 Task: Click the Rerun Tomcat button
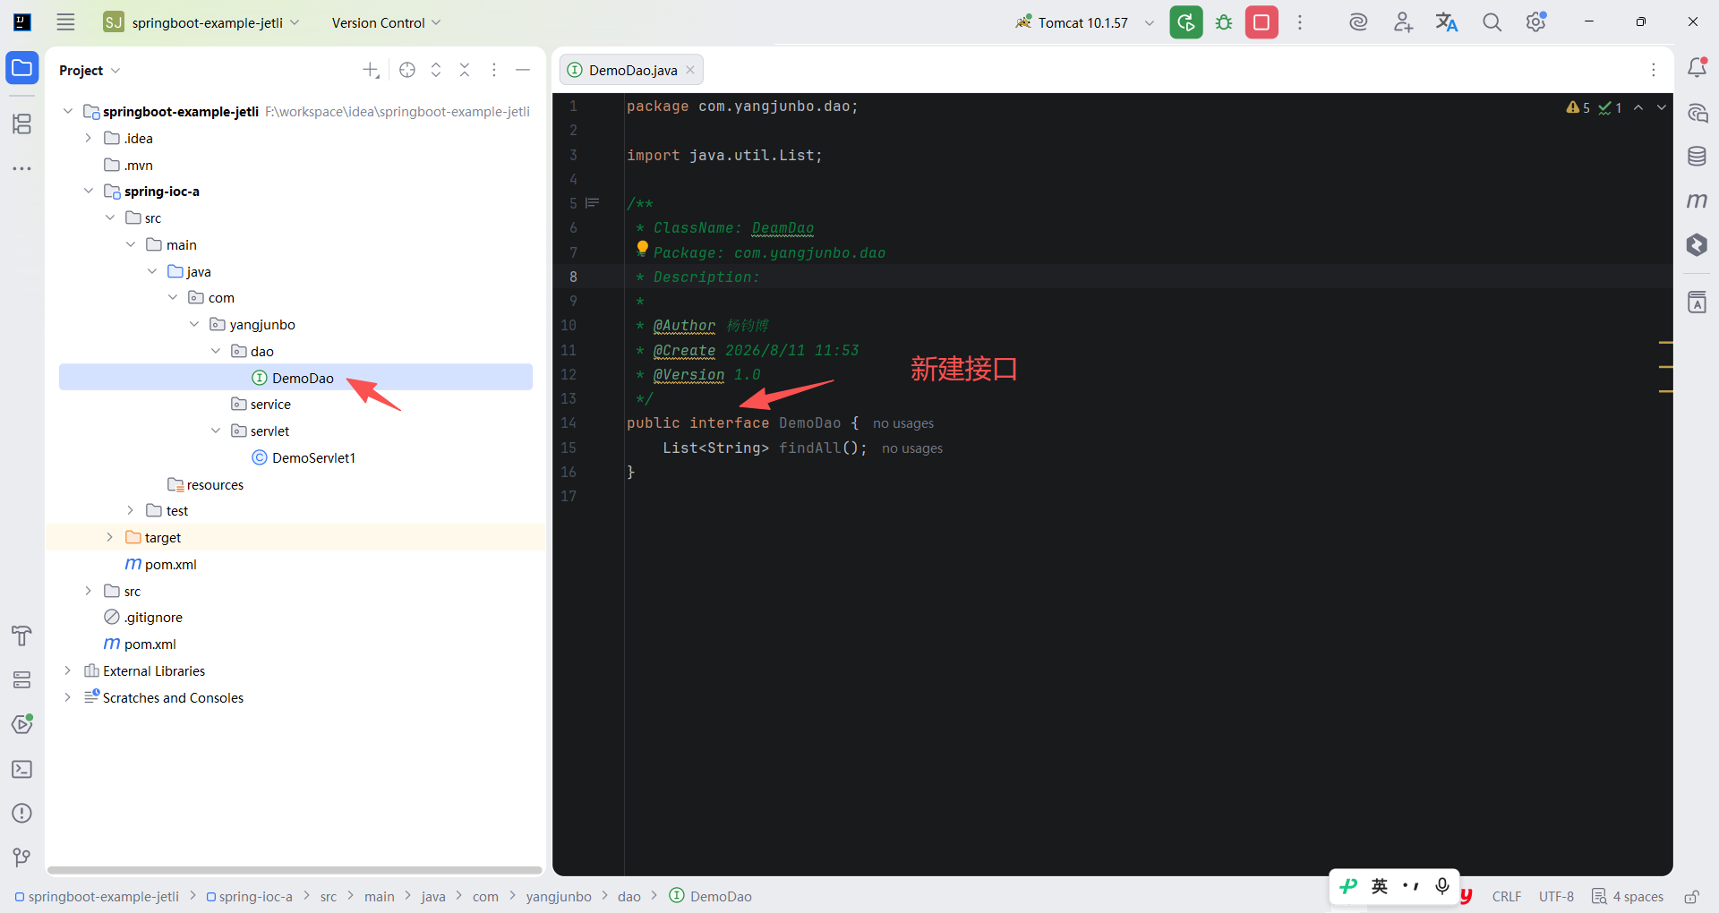(1186, 22)
